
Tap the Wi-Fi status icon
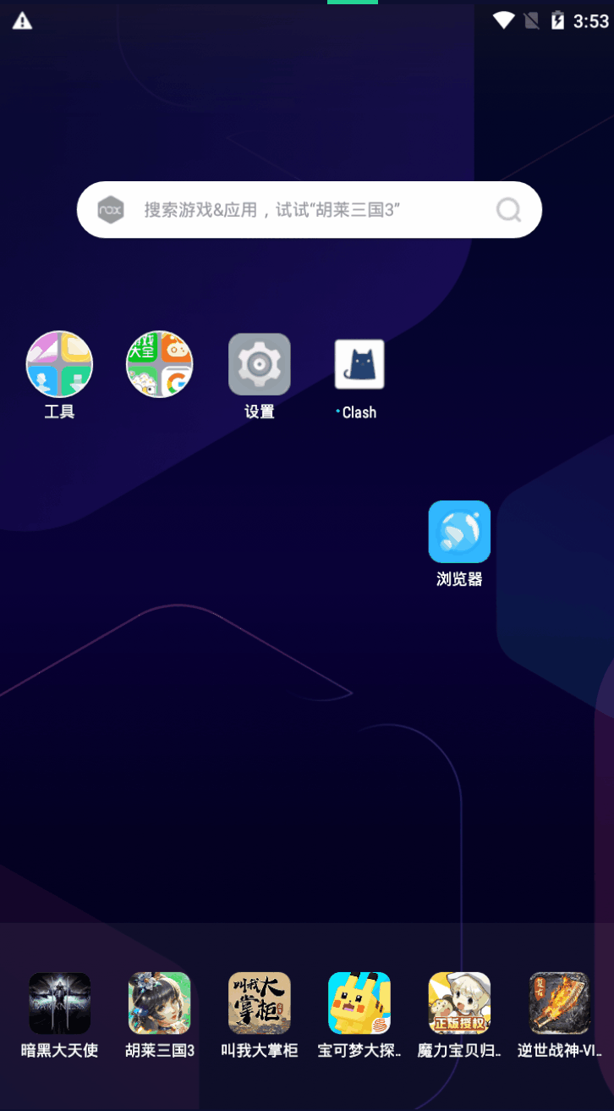[504, 21]
